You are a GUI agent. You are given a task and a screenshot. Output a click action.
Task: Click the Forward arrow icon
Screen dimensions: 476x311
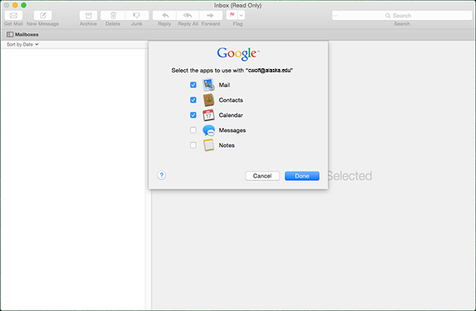[x=210, y=15]
